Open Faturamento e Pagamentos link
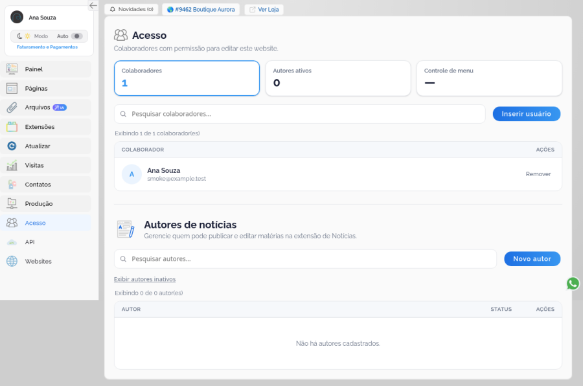 (47, 47)
